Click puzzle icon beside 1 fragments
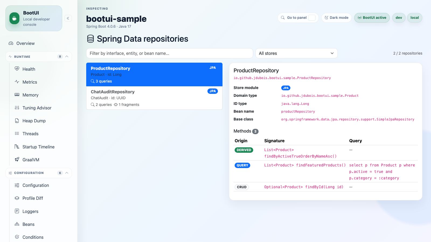Image resolution: width=431 pixels, height=242 pixels. pos(116,105)
